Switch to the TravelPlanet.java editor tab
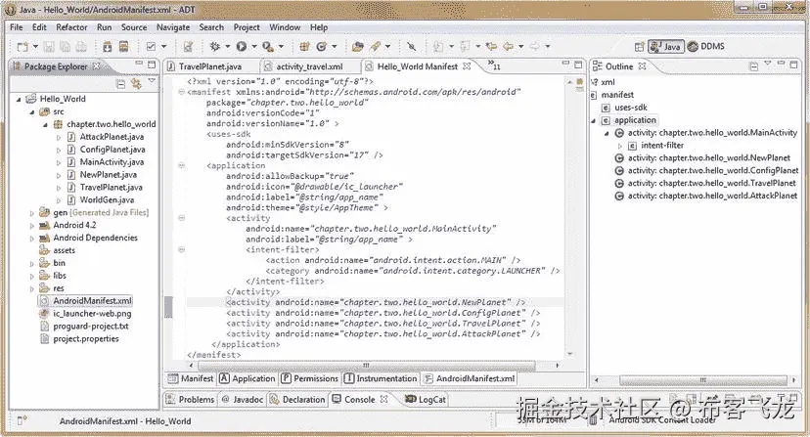 pyautogui.click(x=210, y=66)
